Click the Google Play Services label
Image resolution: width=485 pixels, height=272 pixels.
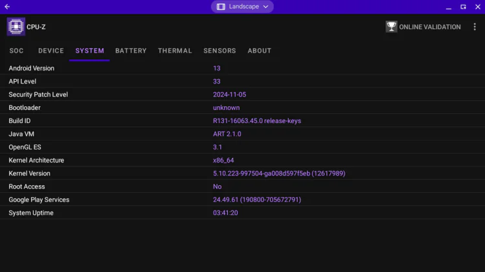click(39, 200)
